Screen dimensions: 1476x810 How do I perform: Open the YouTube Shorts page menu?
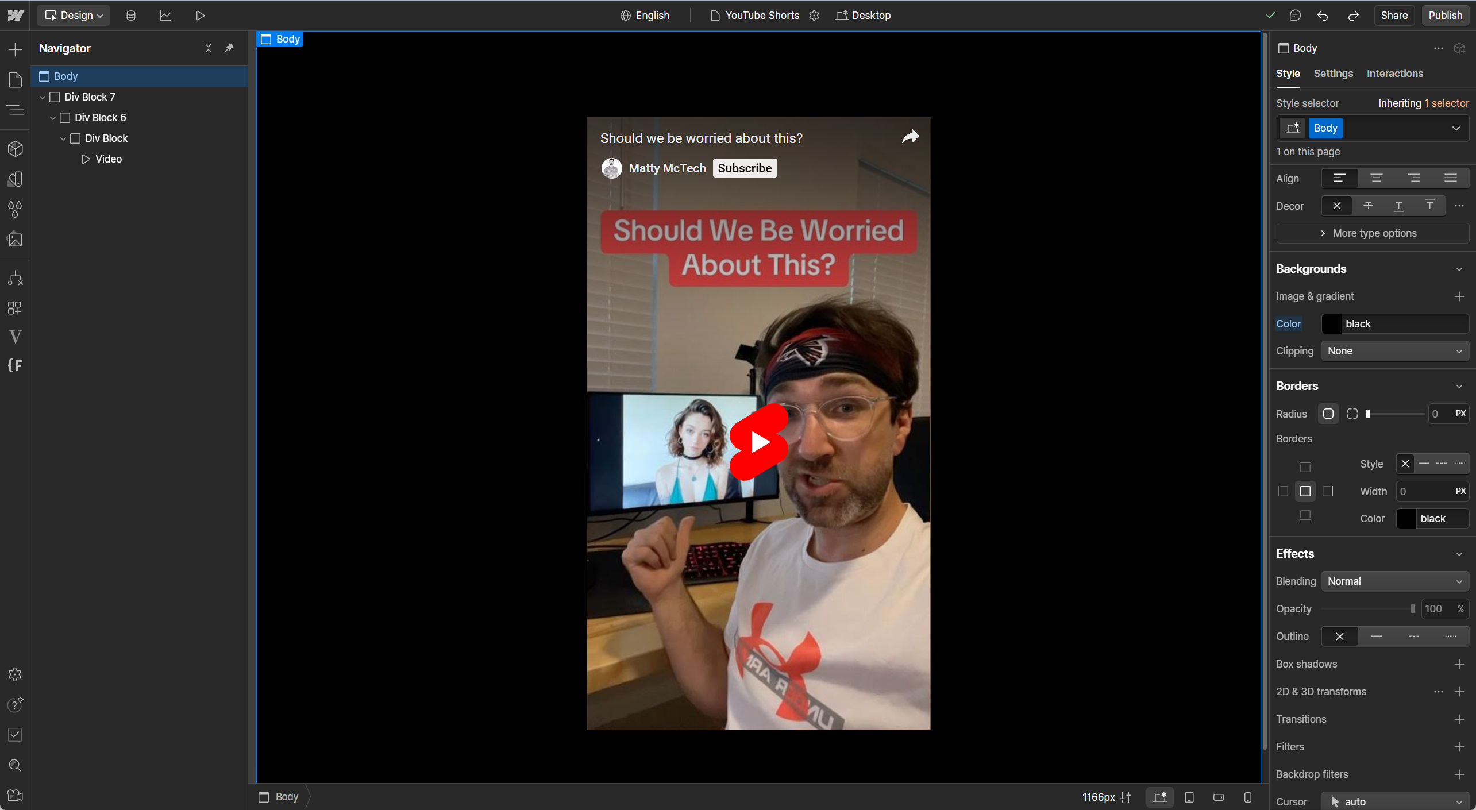[x=754, y=16]
